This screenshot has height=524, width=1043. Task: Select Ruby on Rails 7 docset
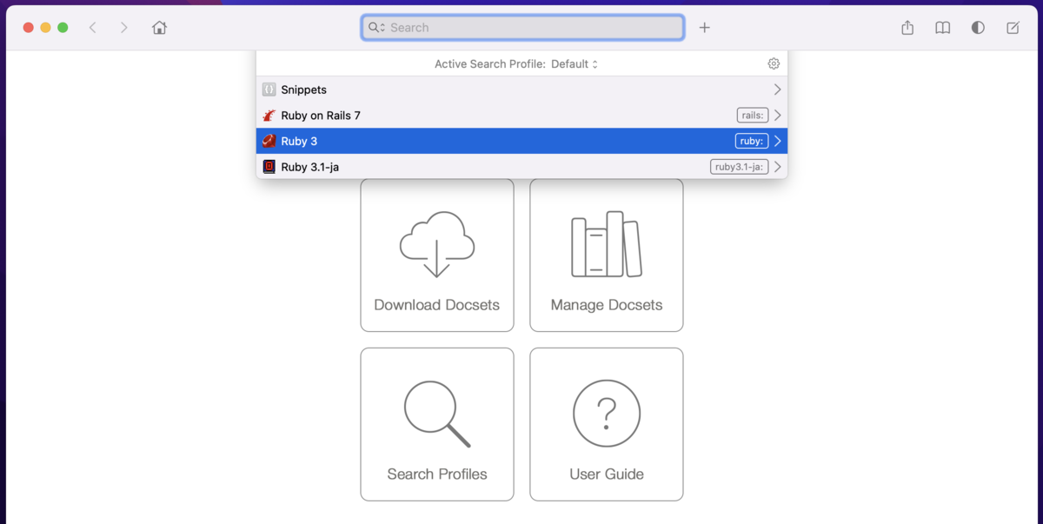[521, 116]
